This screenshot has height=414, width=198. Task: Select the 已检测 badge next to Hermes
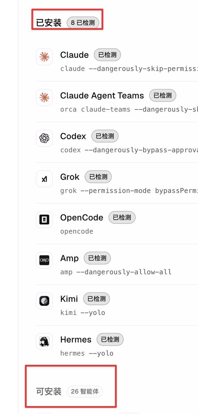click(110, 339)
